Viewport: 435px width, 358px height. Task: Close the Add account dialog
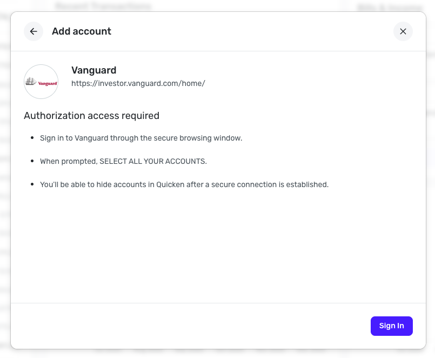(403, 31)
